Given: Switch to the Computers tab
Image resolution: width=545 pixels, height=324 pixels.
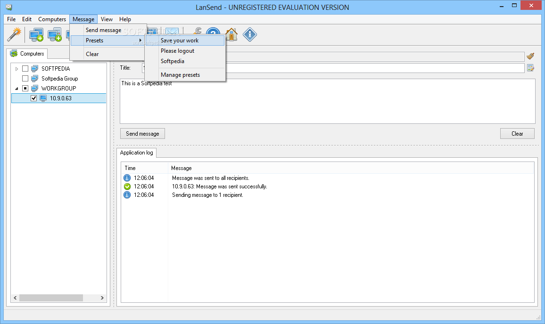Looking at the screenshot, I should click(x=27, y=54).
